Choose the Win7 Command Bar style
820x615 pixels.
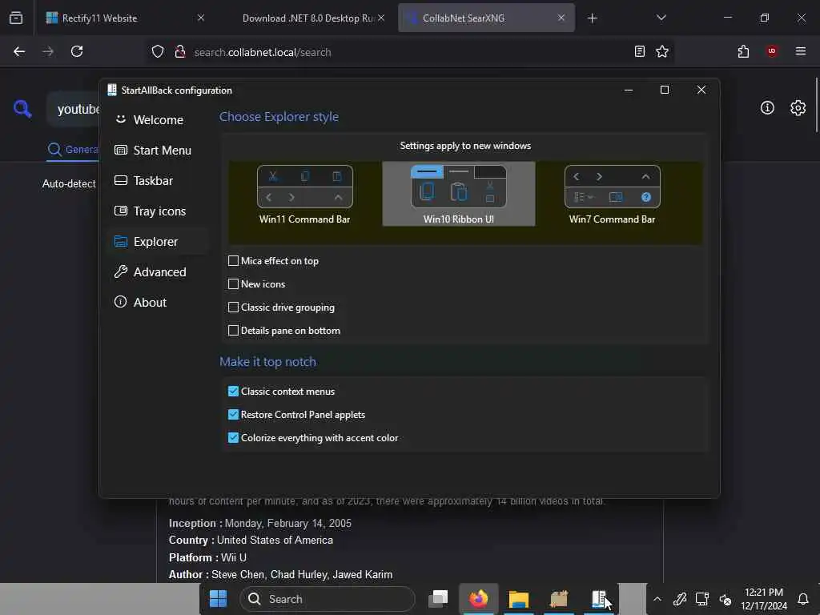click(x=613, y=194)
